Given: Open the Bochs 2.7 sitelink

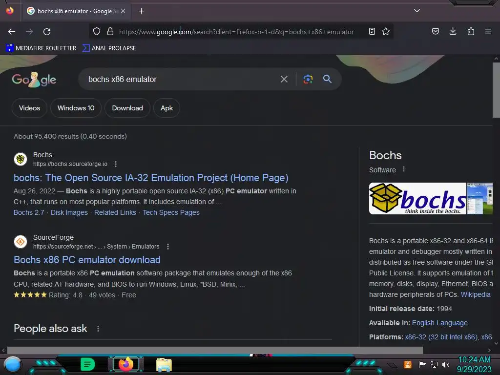Looking at the screenshot, I should [x=29, y=212].
